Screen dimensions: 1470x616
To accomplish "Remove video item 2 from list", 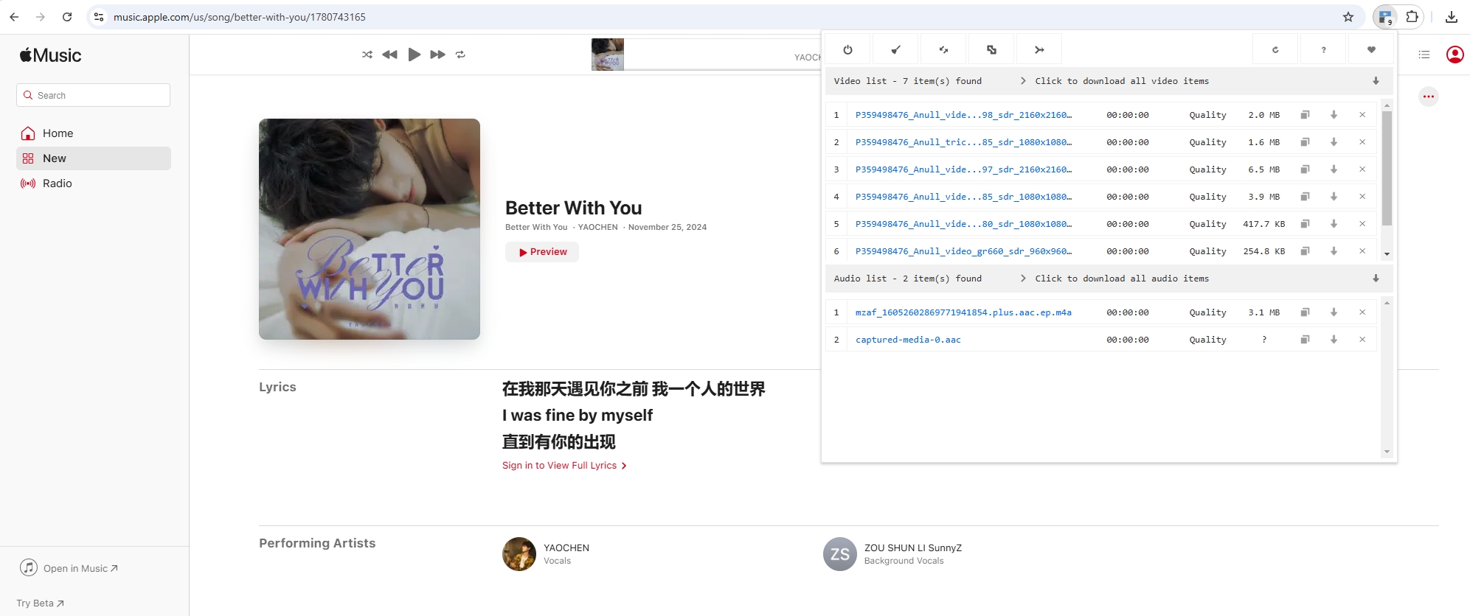I will [x=1362, y=142].
